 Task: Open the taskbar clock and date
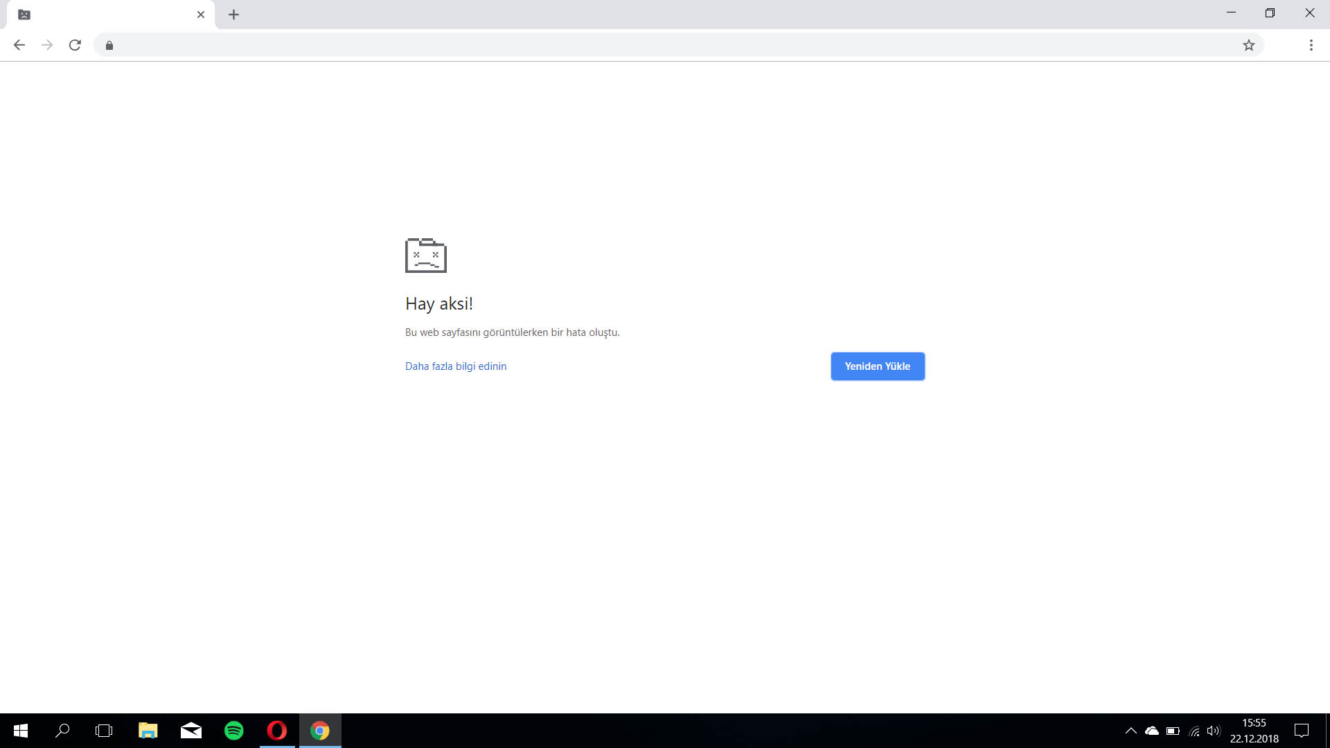[x=1254, y=731]
